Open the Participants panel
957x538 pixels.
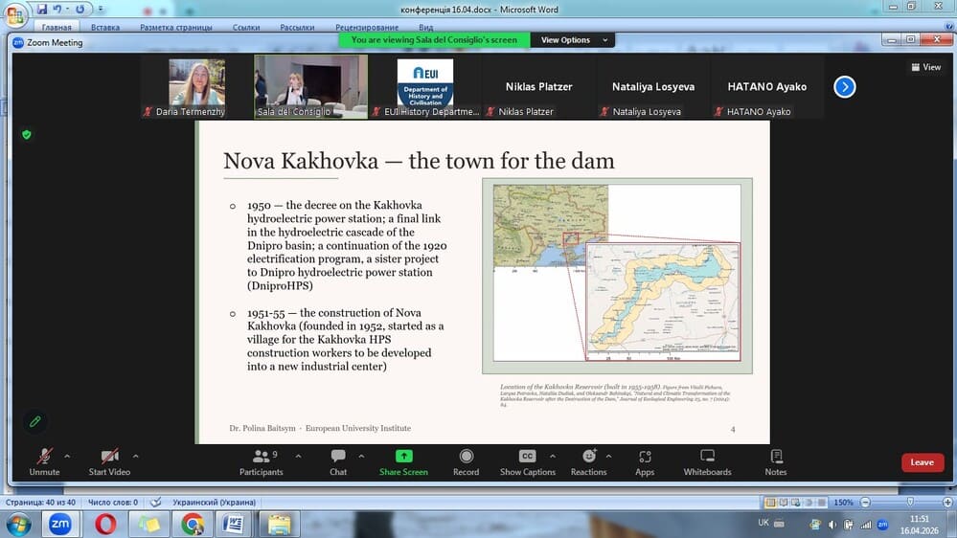261,461
